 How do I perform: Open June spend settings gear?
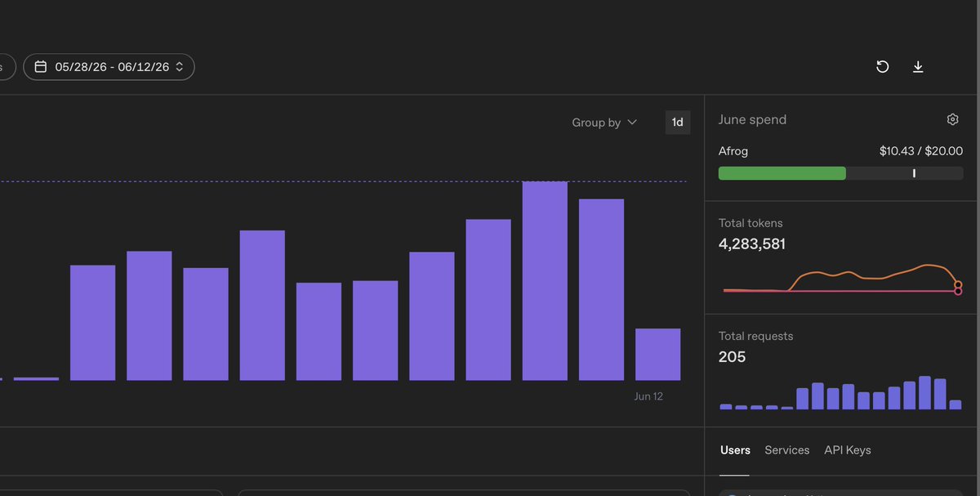pyautogui.click(x=952, y=119)
